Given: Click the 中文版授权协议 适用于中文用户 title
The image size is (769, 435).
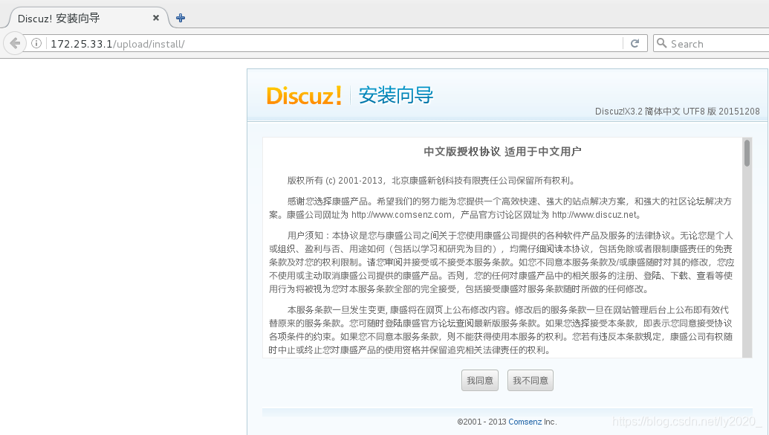Looking at the screenshot, I should pyautogui.click(x=503, y=152).
